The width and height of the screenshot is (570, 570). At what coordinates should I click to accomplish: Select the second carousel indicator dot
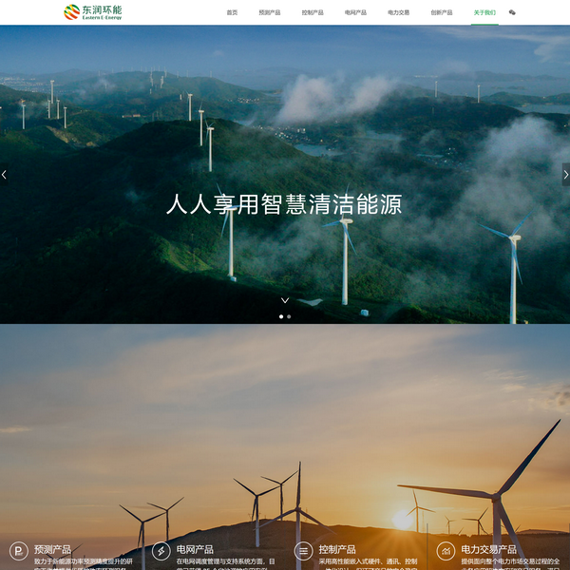289,316
